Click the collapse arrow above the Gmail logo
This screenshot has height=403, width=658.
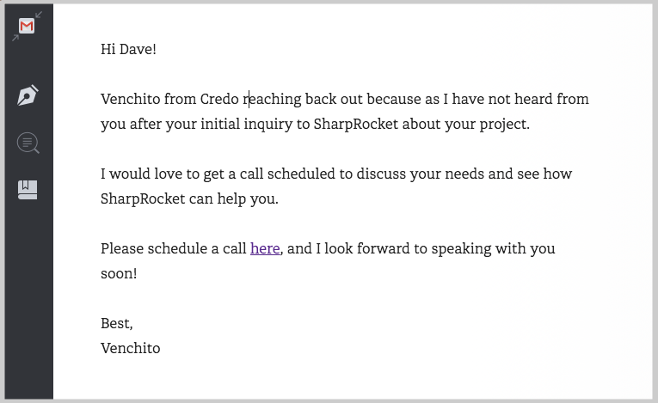[x=39, y=15]
